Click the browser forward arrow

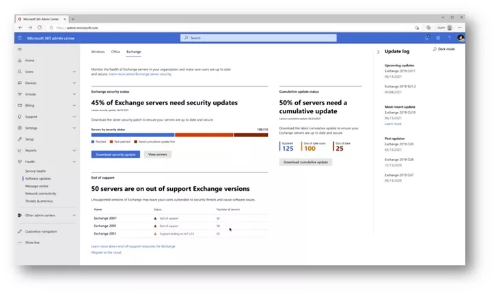30,28
